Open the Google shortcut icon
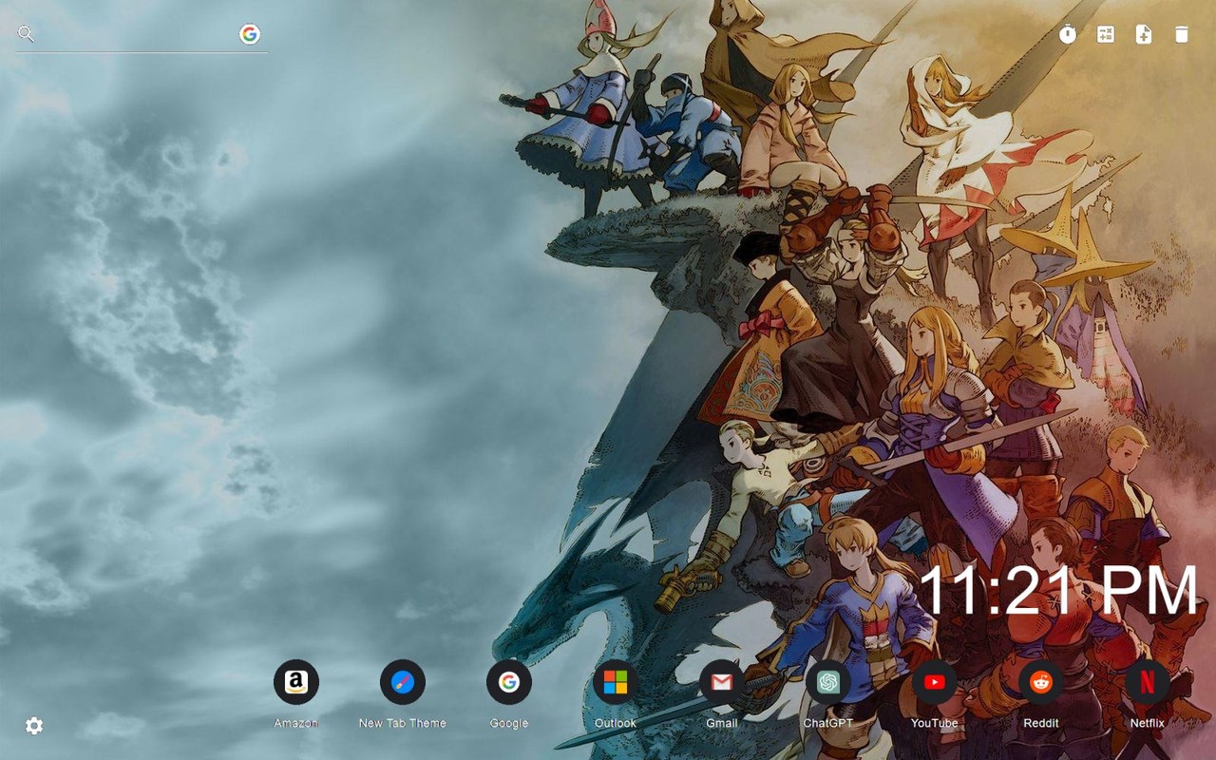1216x760 pixels. coord(509,682)
